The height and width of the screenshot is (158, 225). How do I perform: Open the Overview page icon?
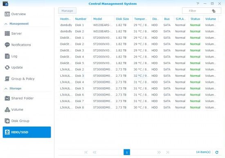[x=7, y=14]
